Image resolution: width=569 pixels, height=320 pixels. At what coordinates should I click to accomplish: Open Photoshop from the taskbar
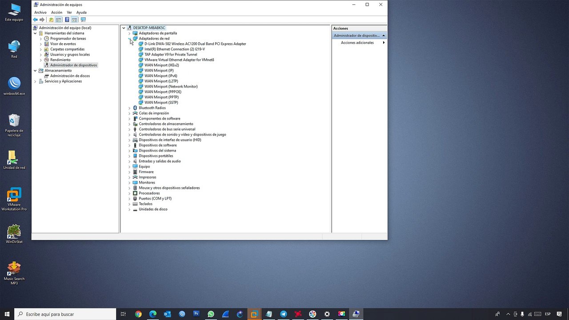point(196,314)
